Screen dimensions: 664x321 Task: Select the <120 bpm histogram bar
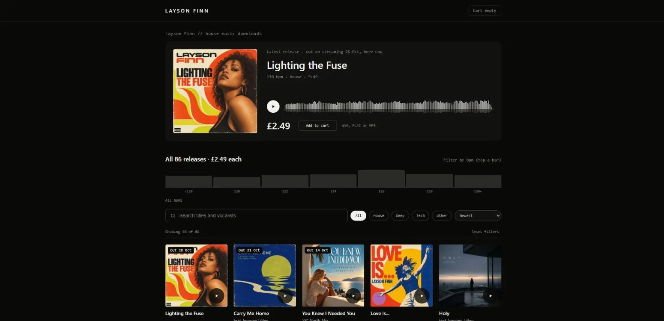click(188, 181)
